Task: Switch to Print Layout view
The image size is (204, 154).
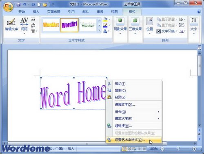Action: tap(124, 149)
